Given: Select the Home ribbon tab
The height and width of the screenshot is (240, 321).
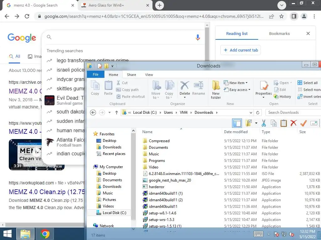Looking at the screenshot, I should (x=113, y=75).
